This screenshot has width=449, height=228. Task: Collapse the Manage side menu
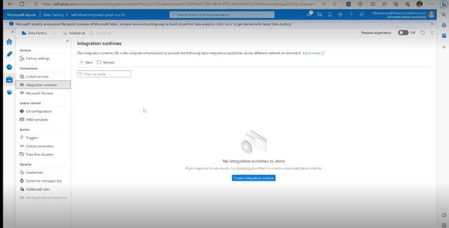coord(67,41)
